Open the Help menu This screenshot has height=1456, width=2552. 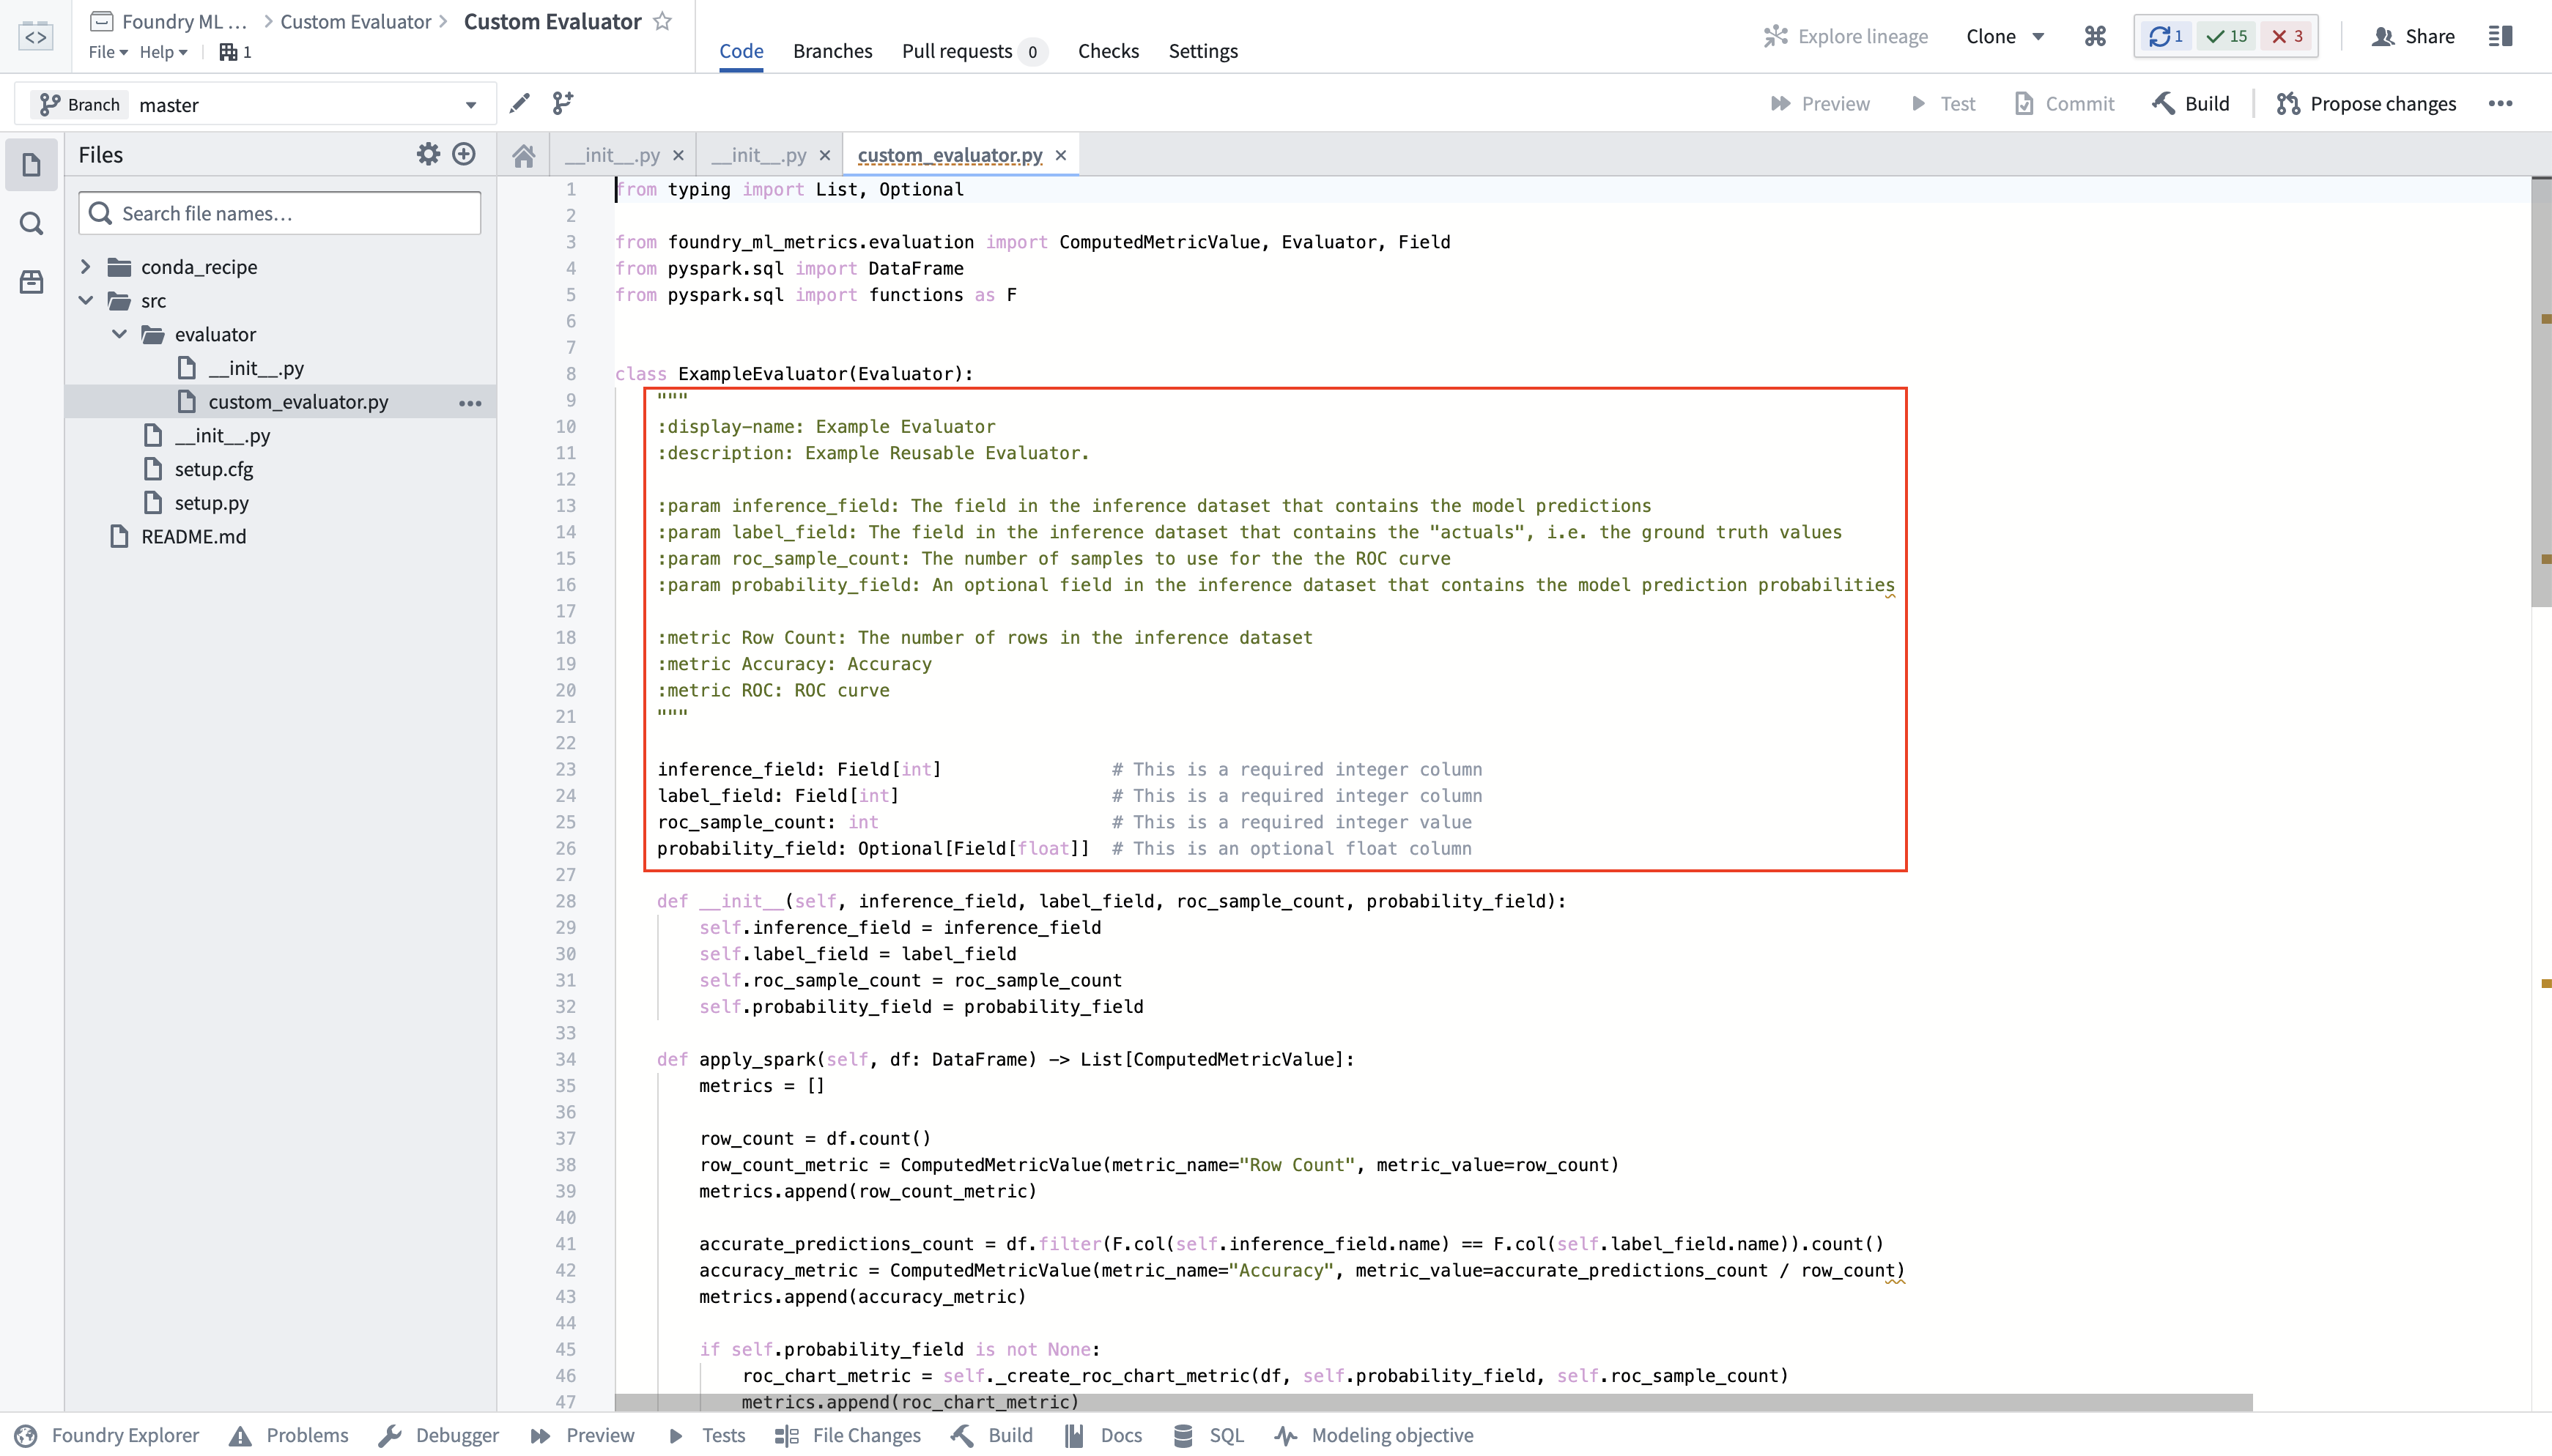(x=163, y=52)
